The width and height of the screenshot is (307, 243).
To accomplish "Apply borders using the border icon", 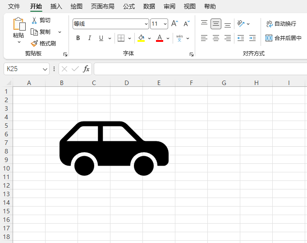I will (121, 38).
